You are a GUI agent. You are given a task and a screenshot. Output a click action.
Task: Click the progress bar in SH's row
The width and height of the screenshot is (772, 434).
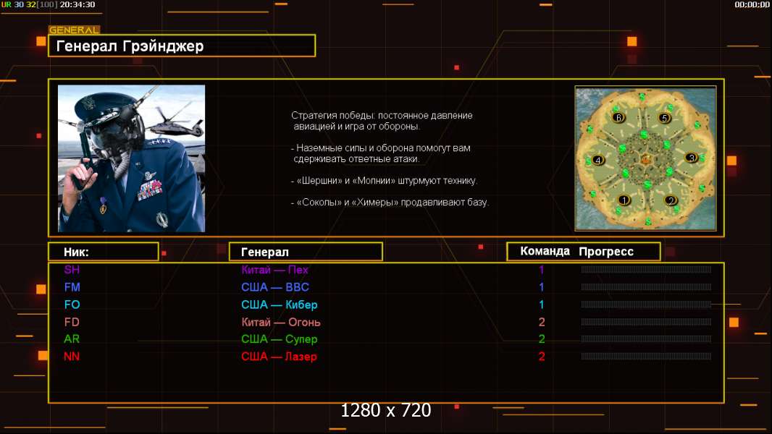point(646,269)
